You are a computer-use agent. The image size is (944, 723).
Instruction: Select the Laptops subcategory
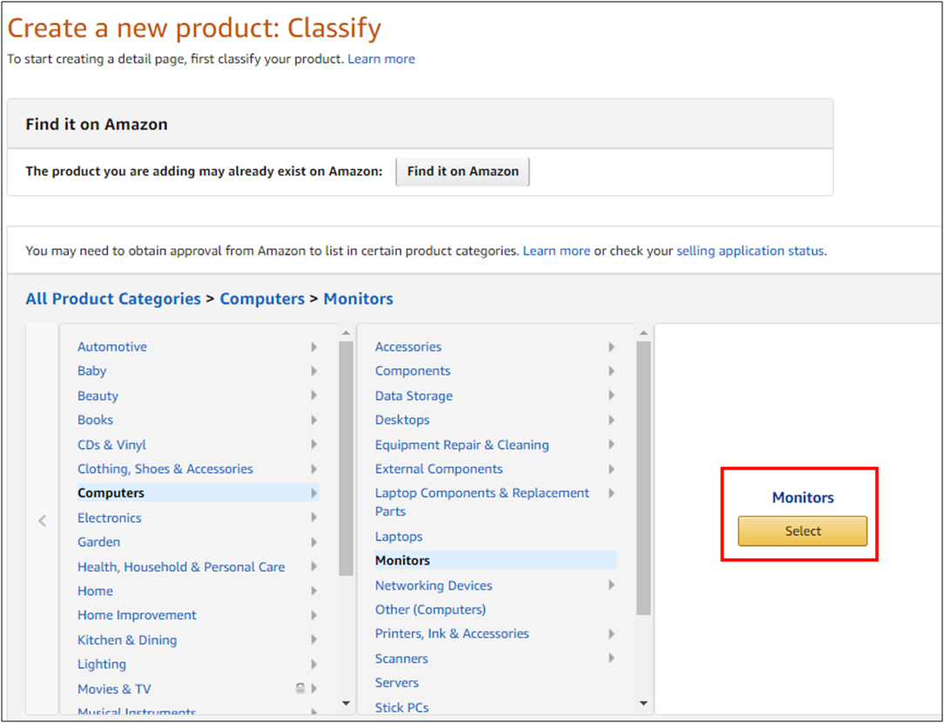pos(399,537)
